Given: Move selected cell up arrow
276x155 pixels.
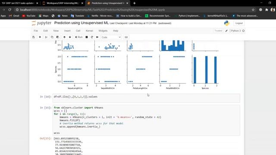Looking at the screenshot, I should point(64,37).
